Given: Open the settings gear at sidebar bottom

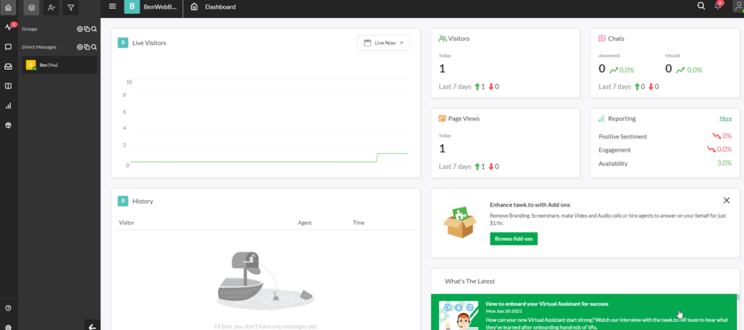Looking at the screenshot, I should pyautogui.click(x=8, y=326).
